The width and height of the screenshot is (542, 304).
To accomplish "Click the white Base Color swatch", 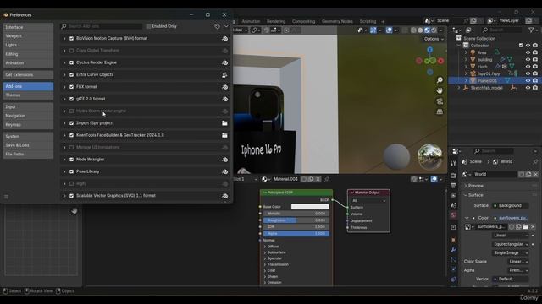I will (x=310, y=207).
